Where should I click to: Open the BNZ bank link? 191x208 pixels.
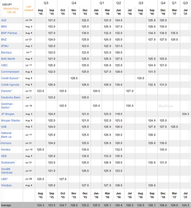pos(4,40)
